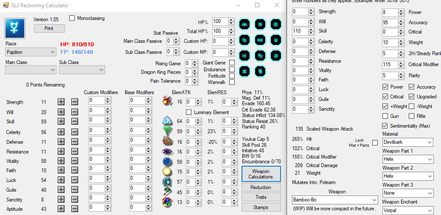Check the Giant Gene checkbox
The image size is (441, 215).
pyautogui.click(x=232, y=63)
